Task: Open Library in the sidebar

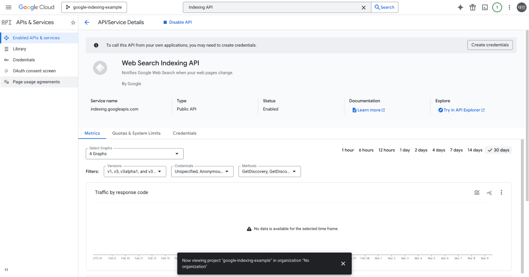Action: pos(39,49)
